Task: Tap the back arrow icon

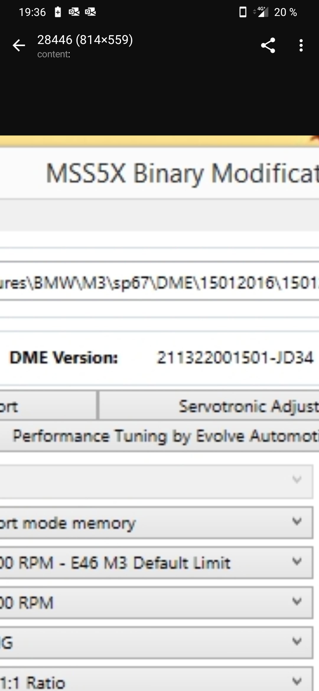Action: pos(19,45)
